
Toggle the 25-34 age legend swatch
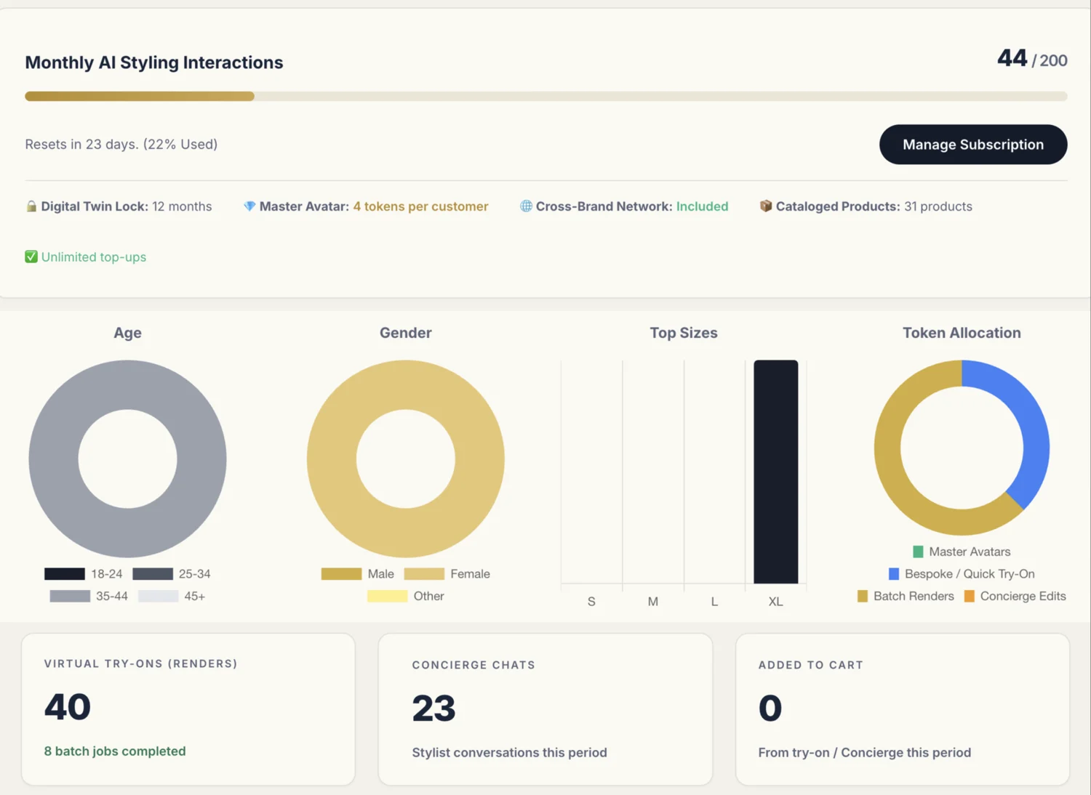pyautogui.click(x=153, y=574)
